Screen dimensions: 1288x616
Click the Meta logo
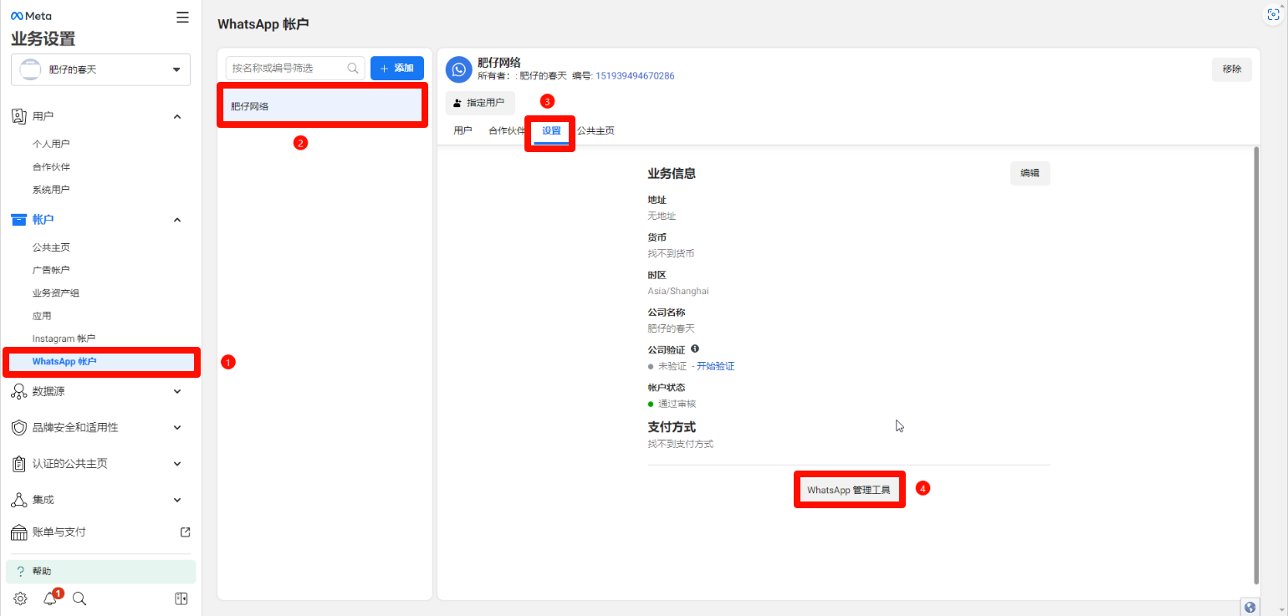pos(31,17)
